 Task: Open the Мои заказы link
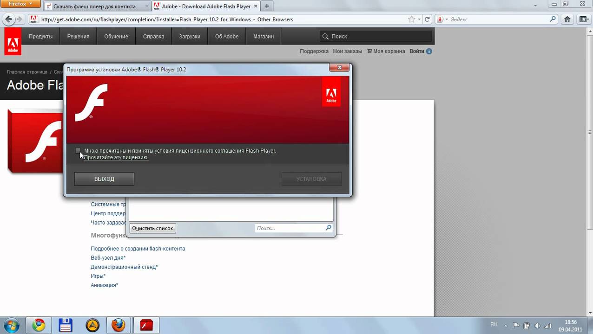point(347,51)
